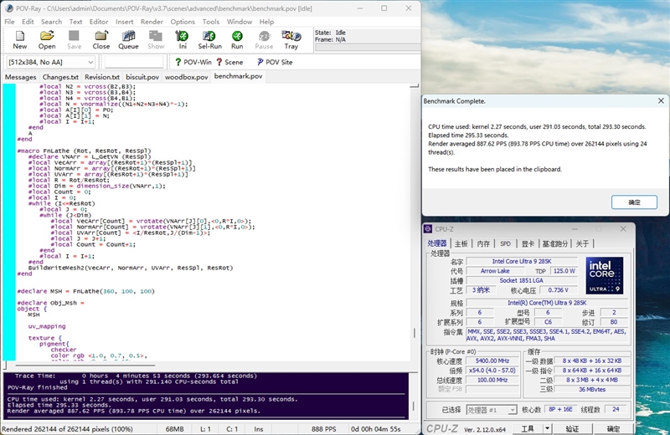Click the Save toolbar icon
This screenshot has width=670, height=435.
[74, 40]
